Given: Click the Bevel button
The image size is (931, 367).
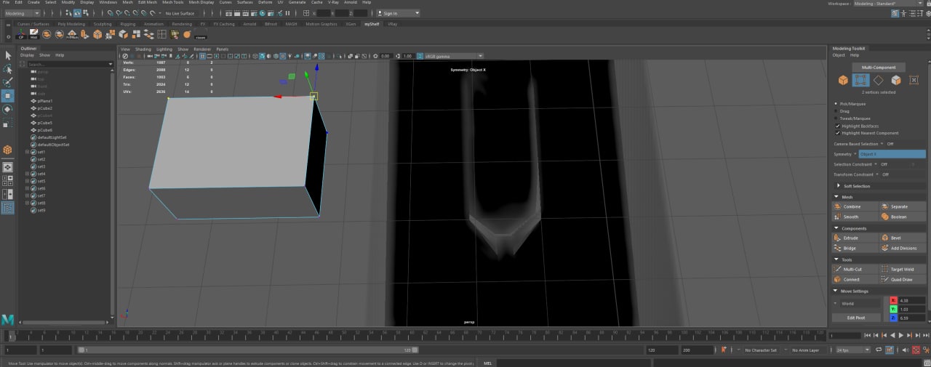Looking at the screenshot, I should pyautogui.click(x=903, y=238).
